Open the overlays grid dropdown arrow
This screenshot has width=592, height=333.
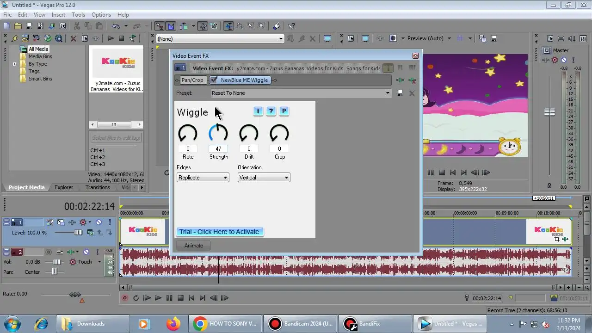coord(470,38)
